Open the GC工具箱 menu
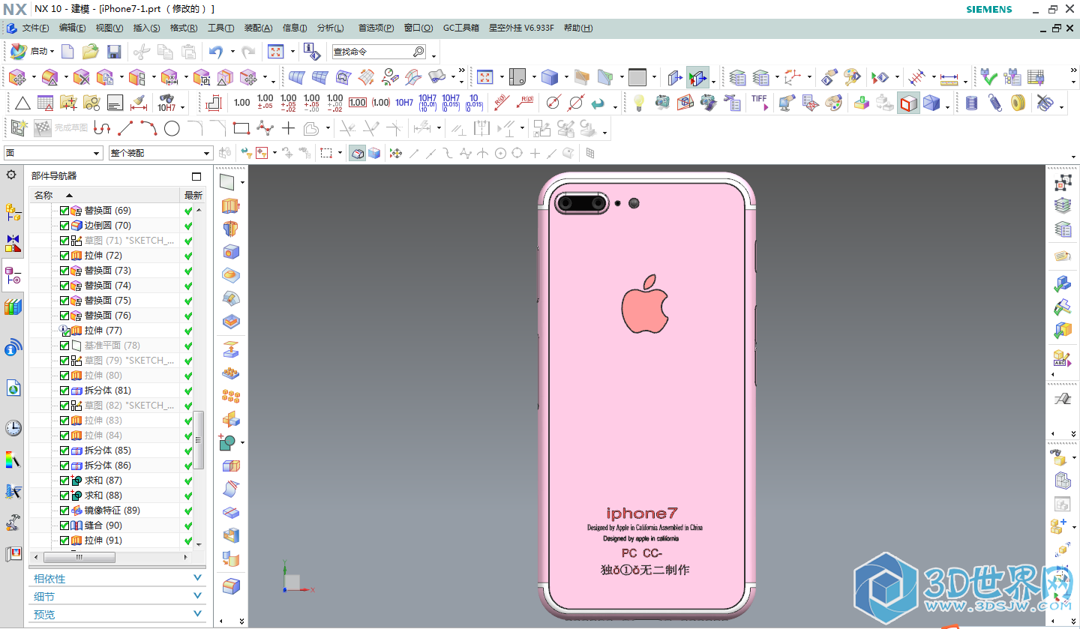 [461, 28]
